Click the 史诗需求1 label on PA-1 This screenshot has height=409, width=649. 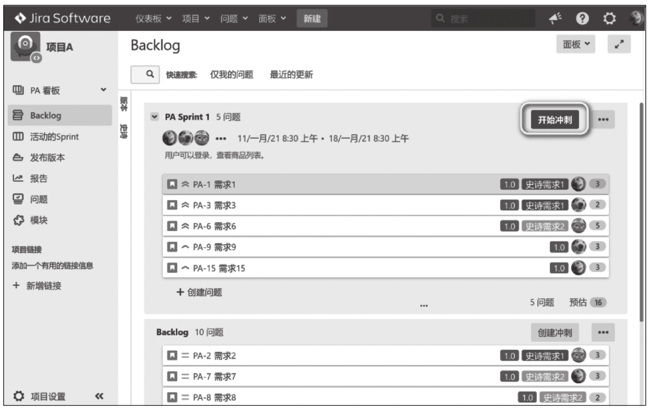[545, 185]
